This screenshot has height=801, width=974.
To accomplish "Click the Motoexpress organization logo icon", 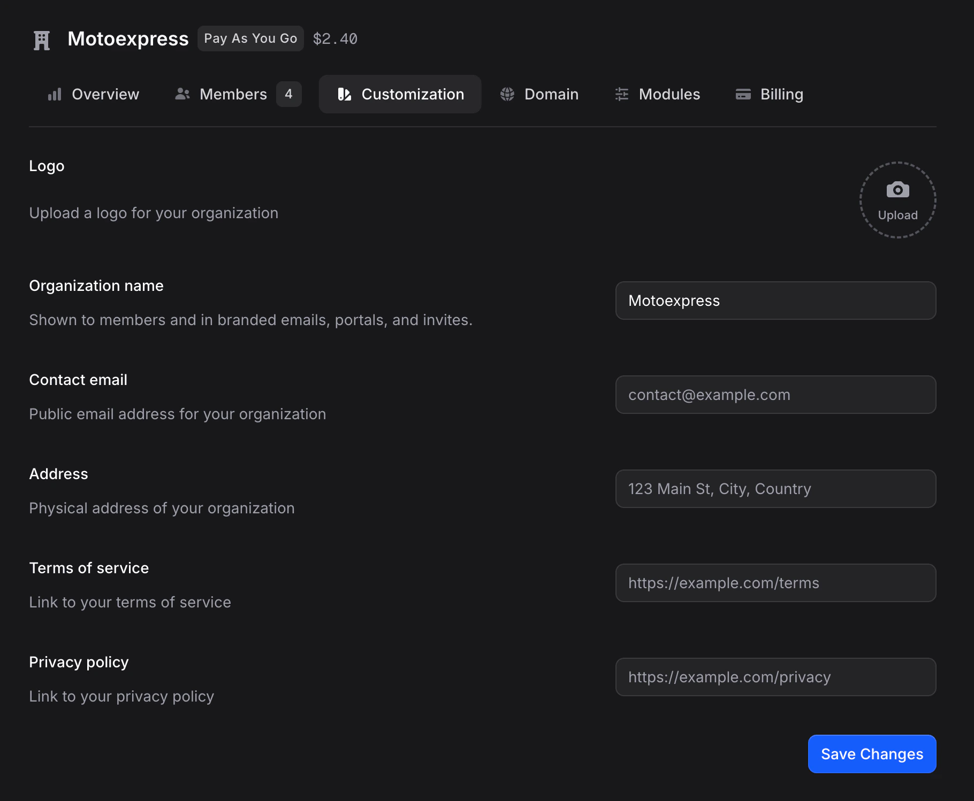I will click(41, 38).
